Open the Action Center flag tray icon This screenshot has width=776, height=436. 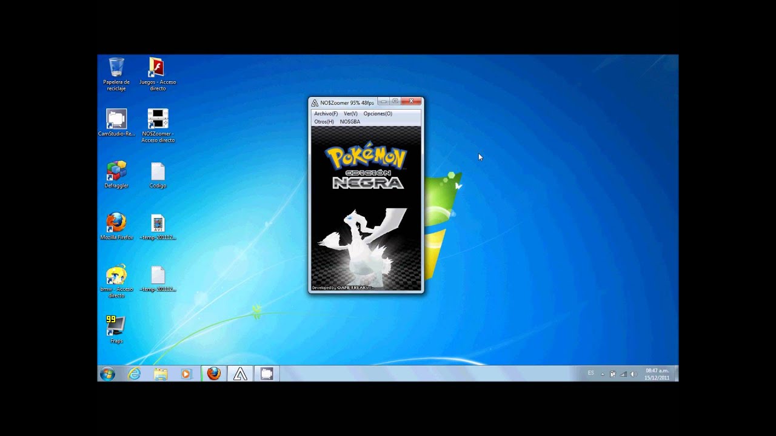[613, 374]
